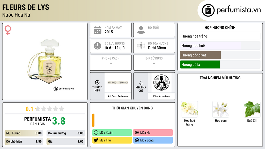Click the Hoa cam label
This screenshot has height=149, width=265.
(221, 121)
